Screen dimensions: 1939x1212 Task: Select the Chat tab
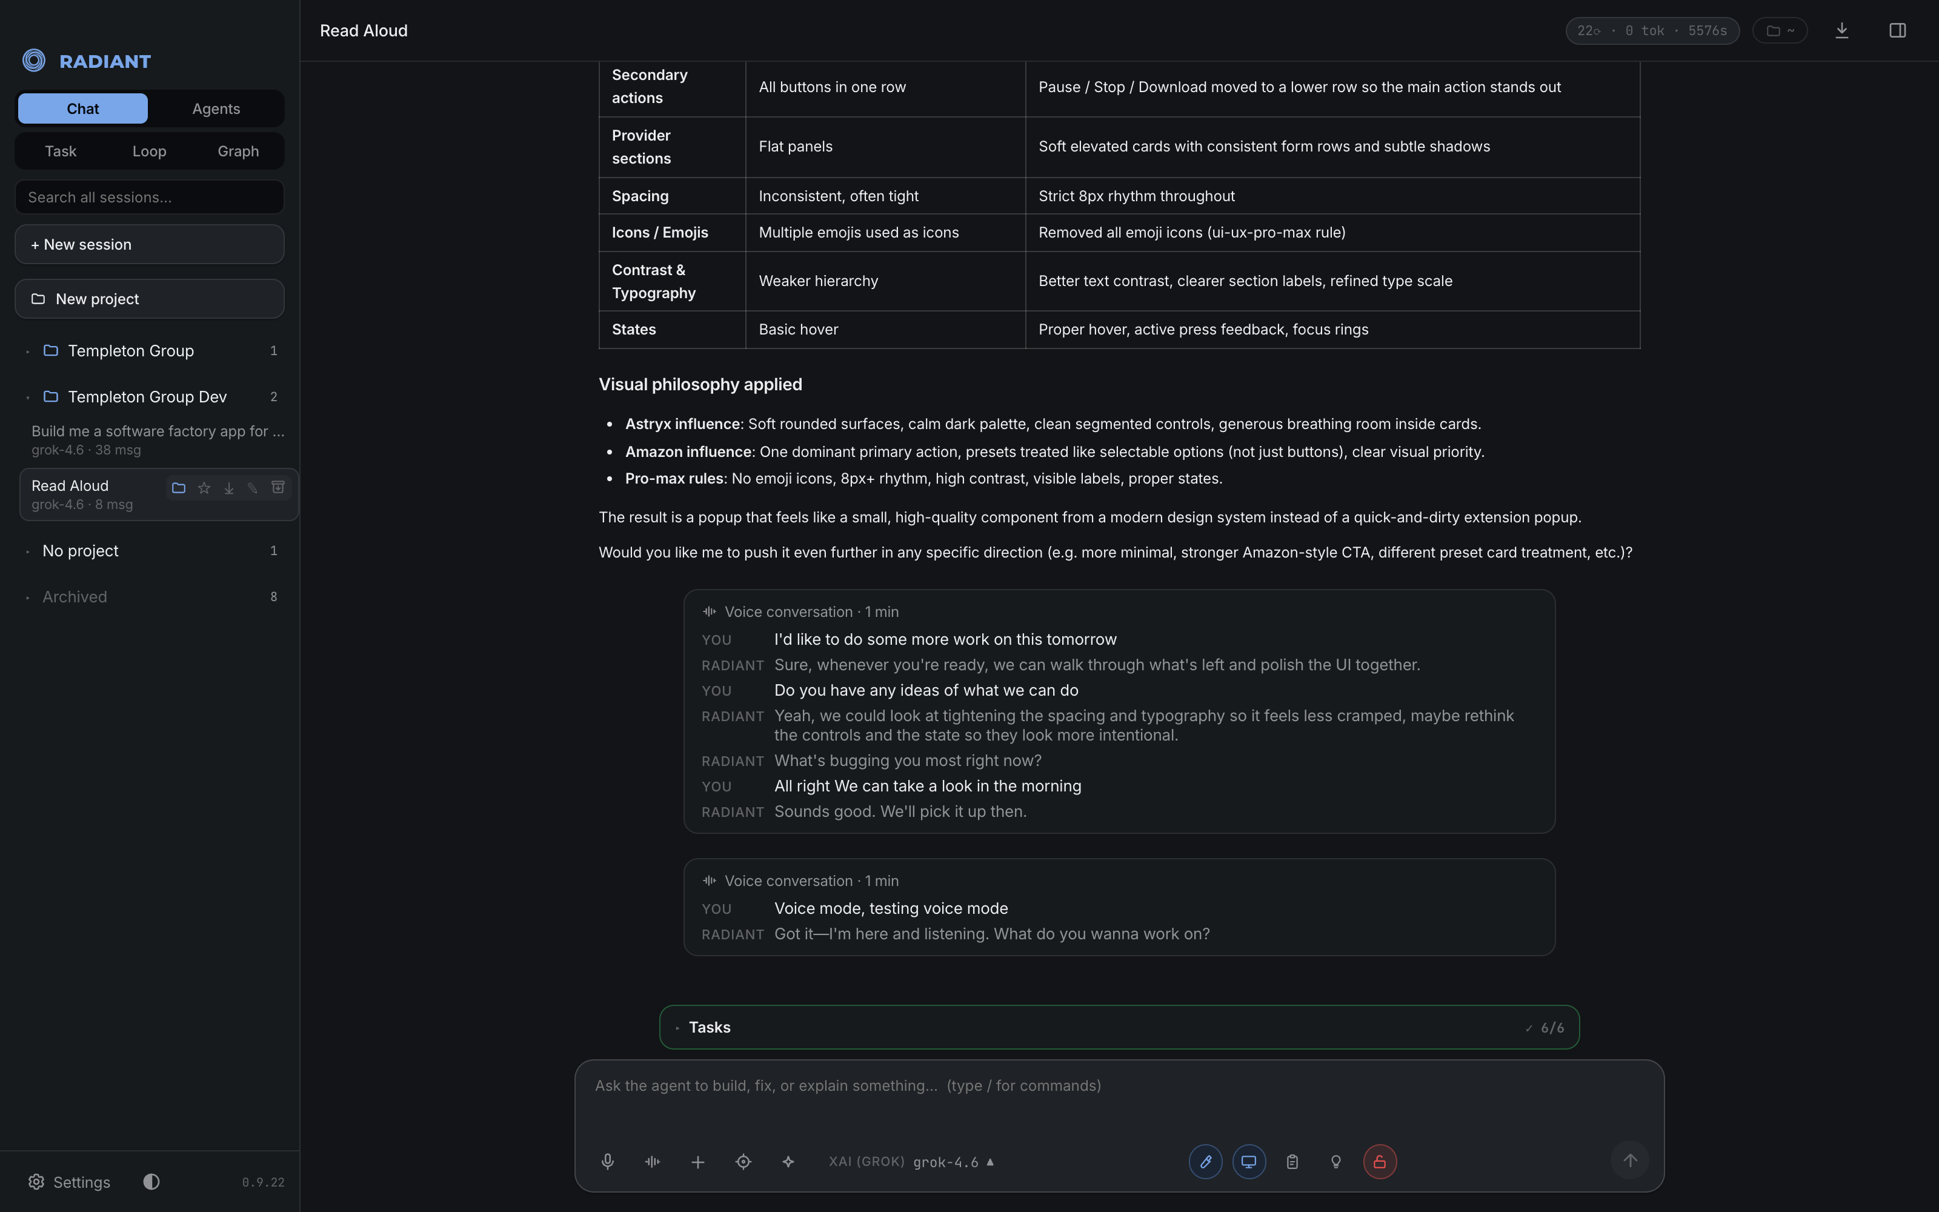point(82,108)
